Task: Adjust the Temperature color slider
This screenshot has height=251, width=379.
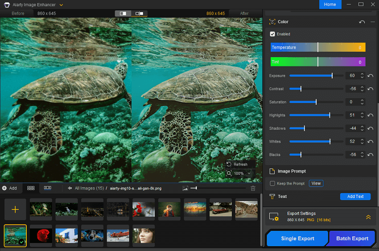Action: [x=318, y=47]
